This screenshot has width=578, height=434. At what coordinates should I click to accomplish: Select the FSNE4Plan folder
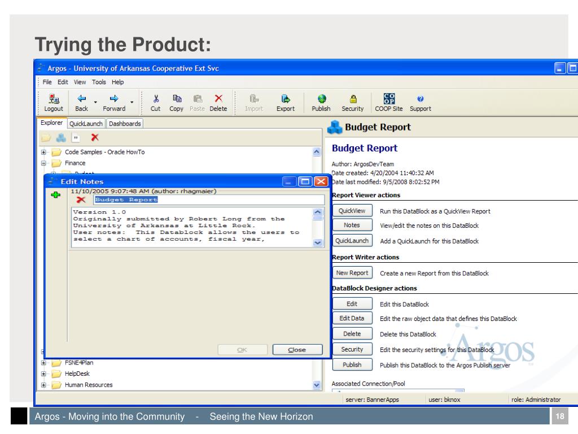pos(79,363)
